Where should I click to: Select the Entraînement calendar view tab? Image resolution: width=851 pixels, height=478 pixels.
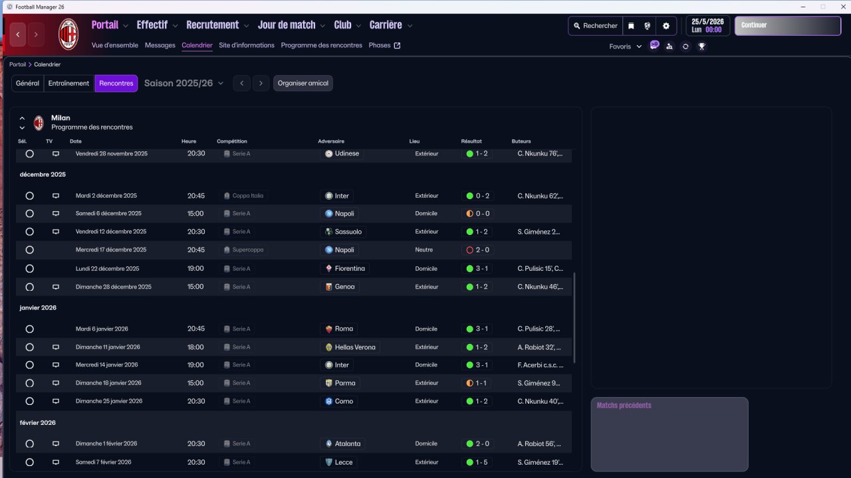click(69, 83)
